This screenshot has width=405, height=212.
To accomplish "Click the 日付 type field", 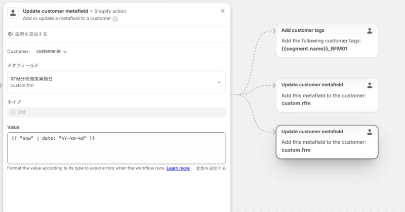I will point(116,113).
